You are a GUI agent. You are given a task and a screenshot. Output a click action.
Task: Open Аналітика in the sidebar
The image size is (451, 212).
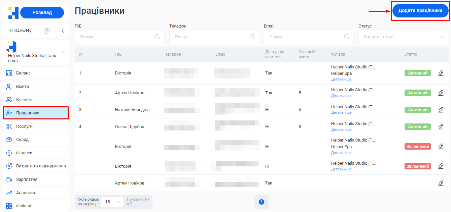(36, 193)
